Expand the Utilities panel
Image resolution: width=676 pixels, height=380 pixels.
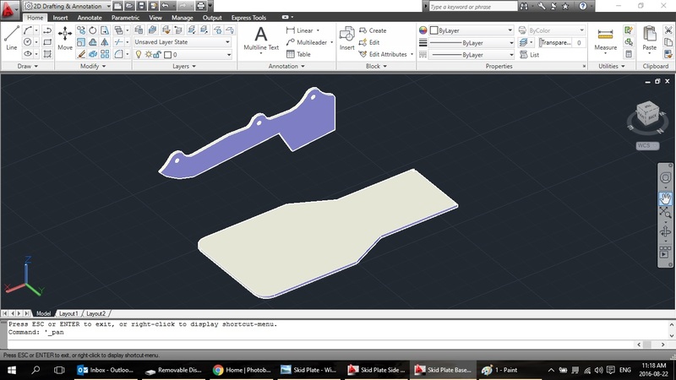[x=611, y=67]
